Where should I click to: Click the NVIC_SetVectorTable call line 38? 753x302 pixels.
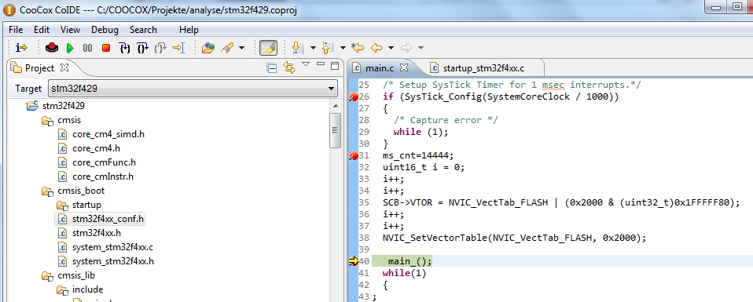pyautogui.click(x=515, y=238)
